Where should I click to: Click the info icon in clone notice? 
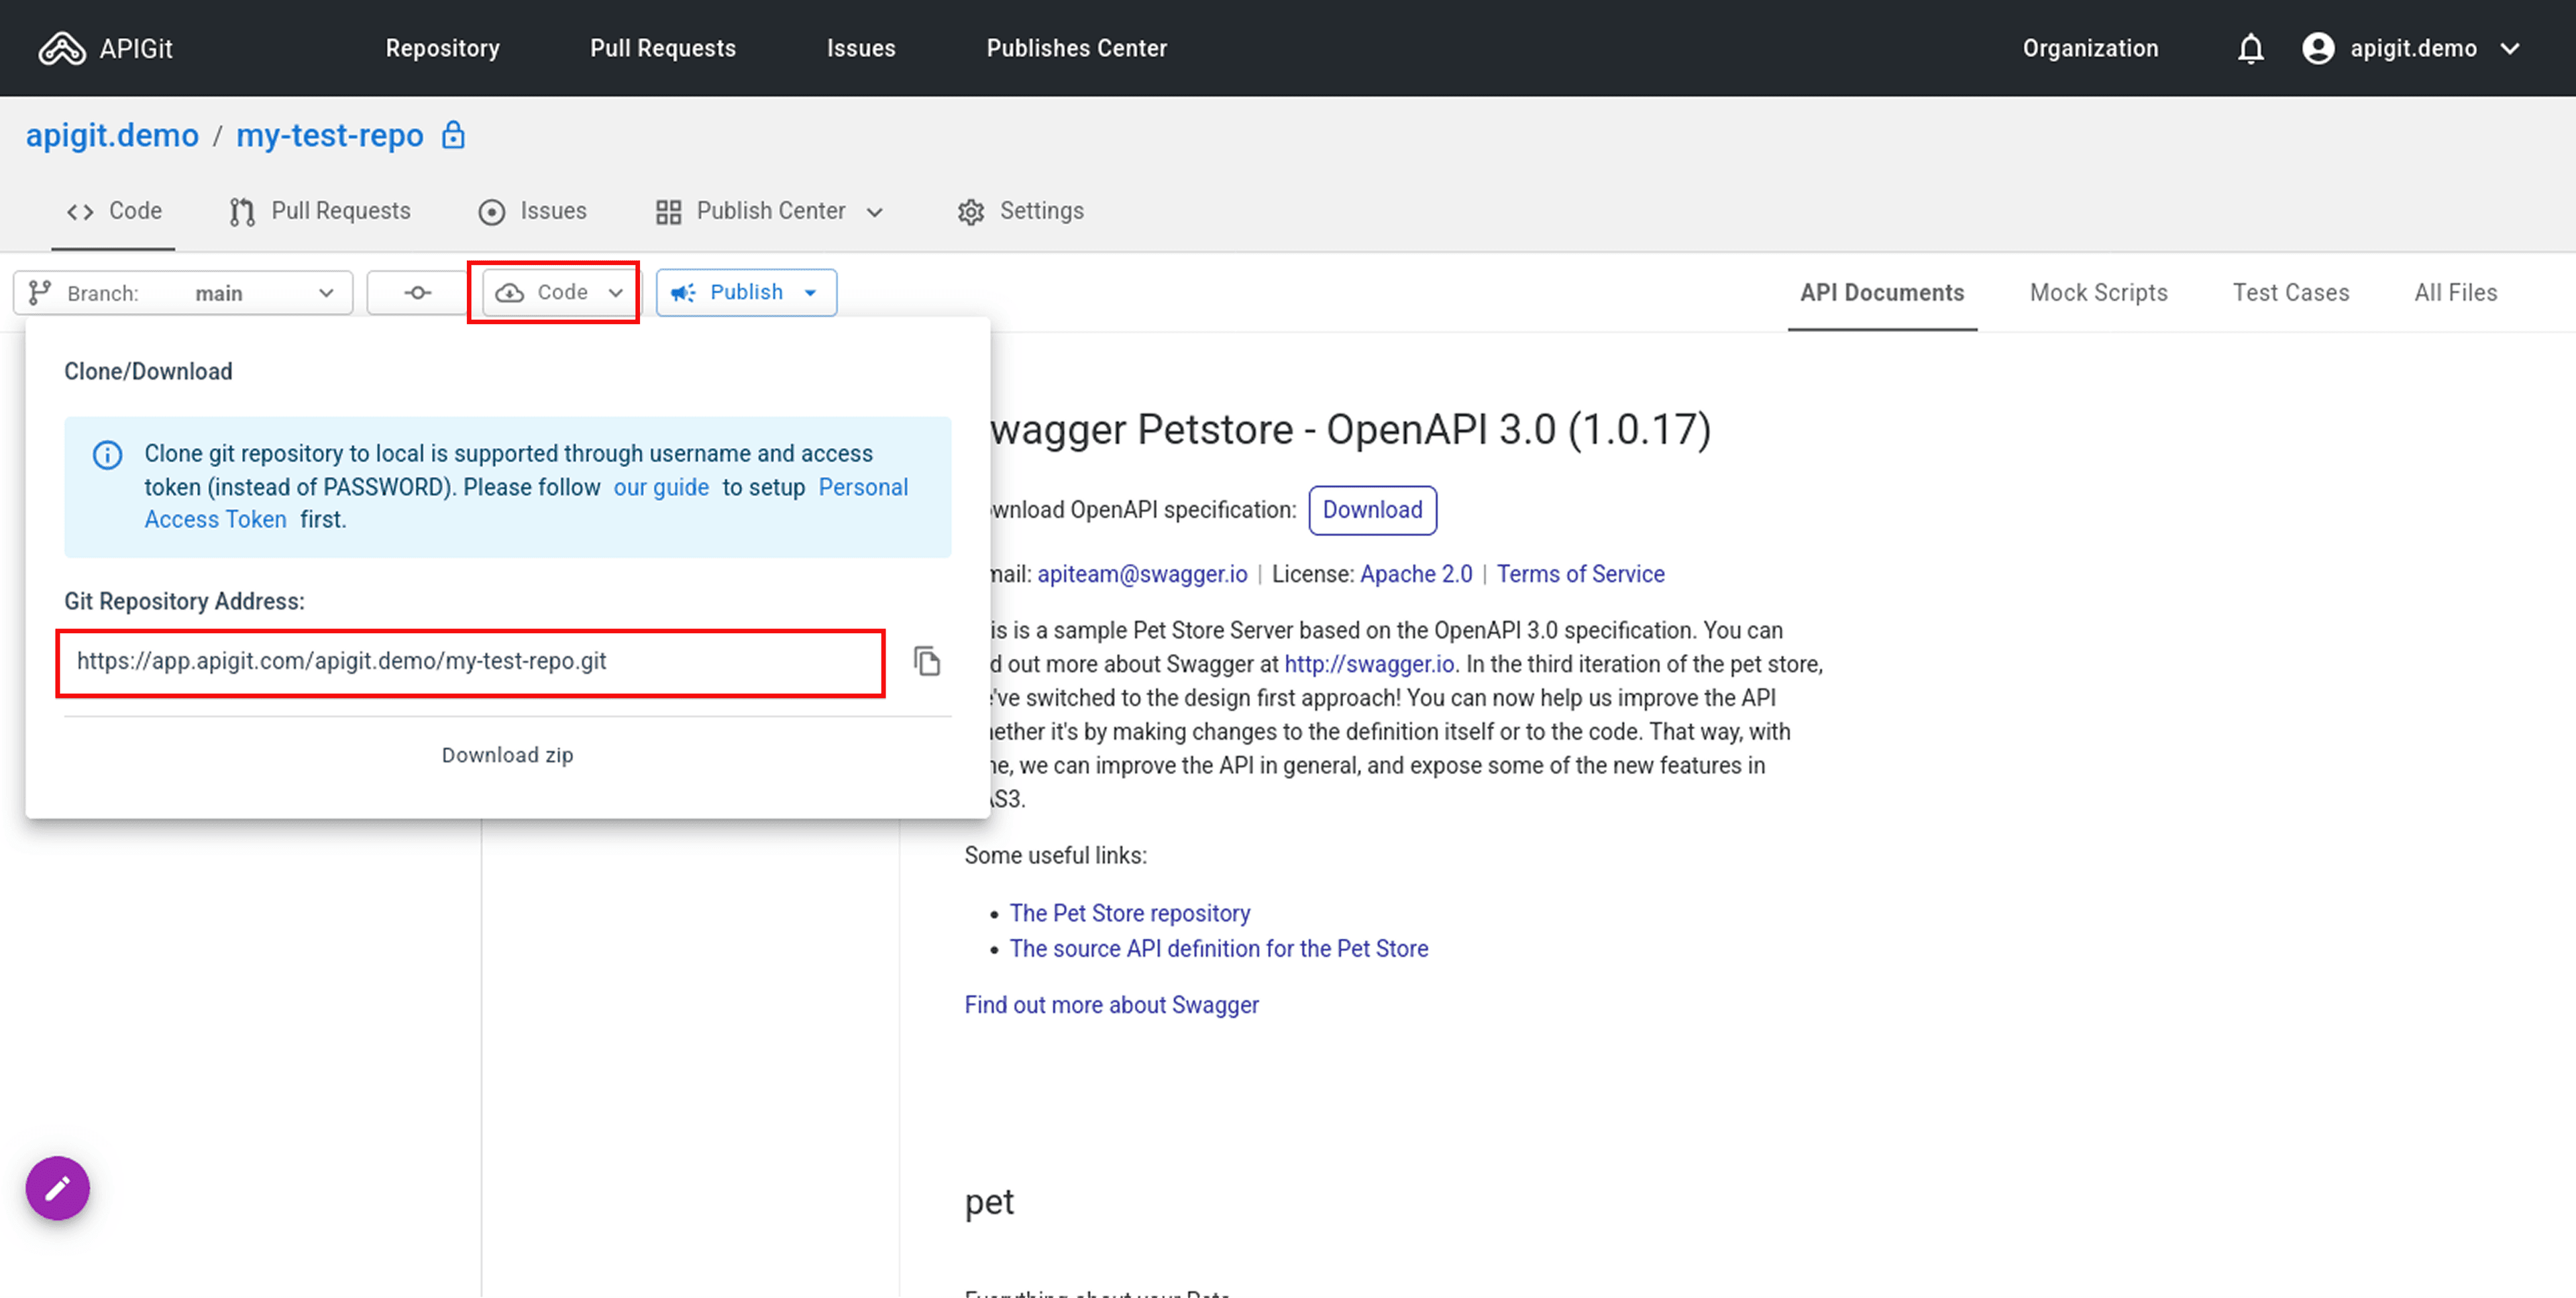107,455
